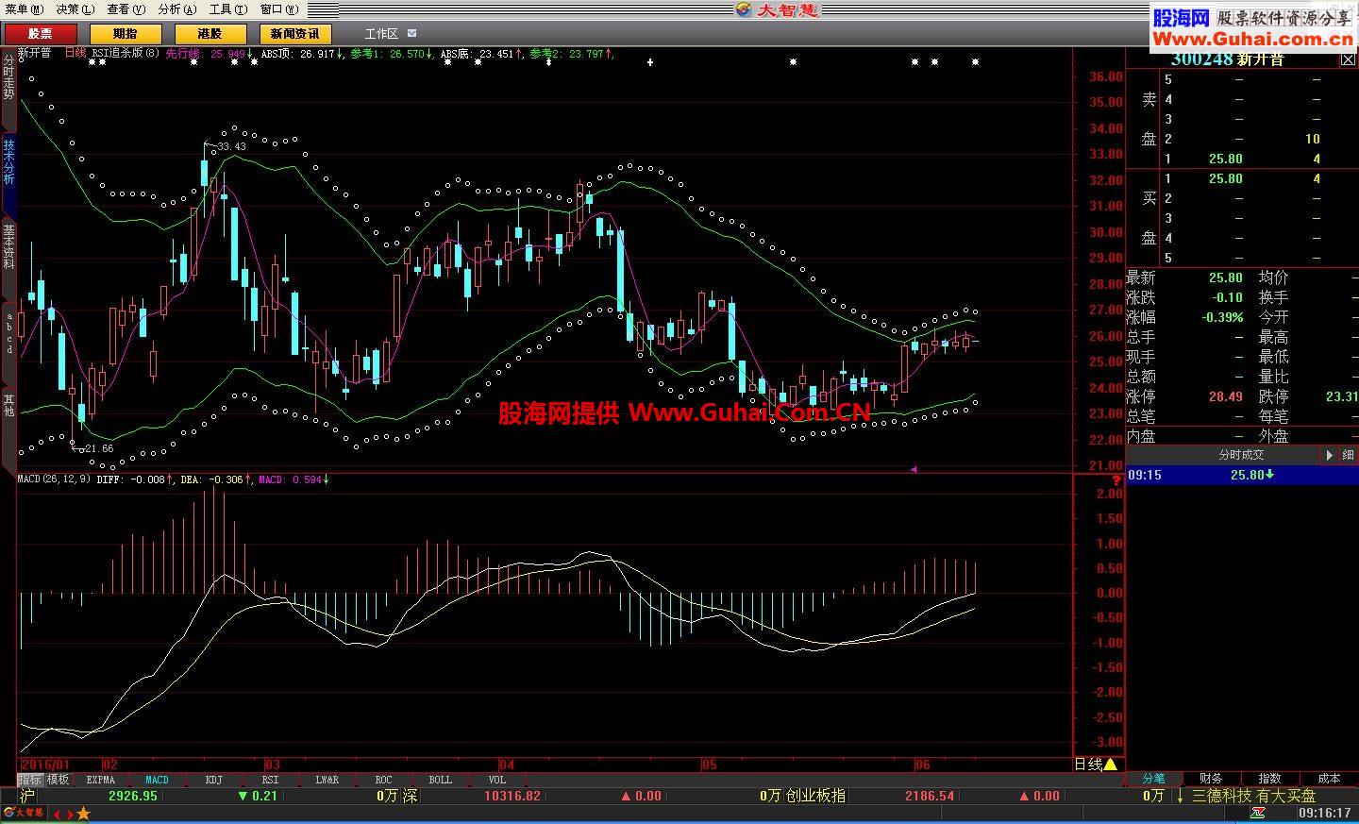
Task: Click the RSI追杀版(8) indicator name
Action: 126,54
